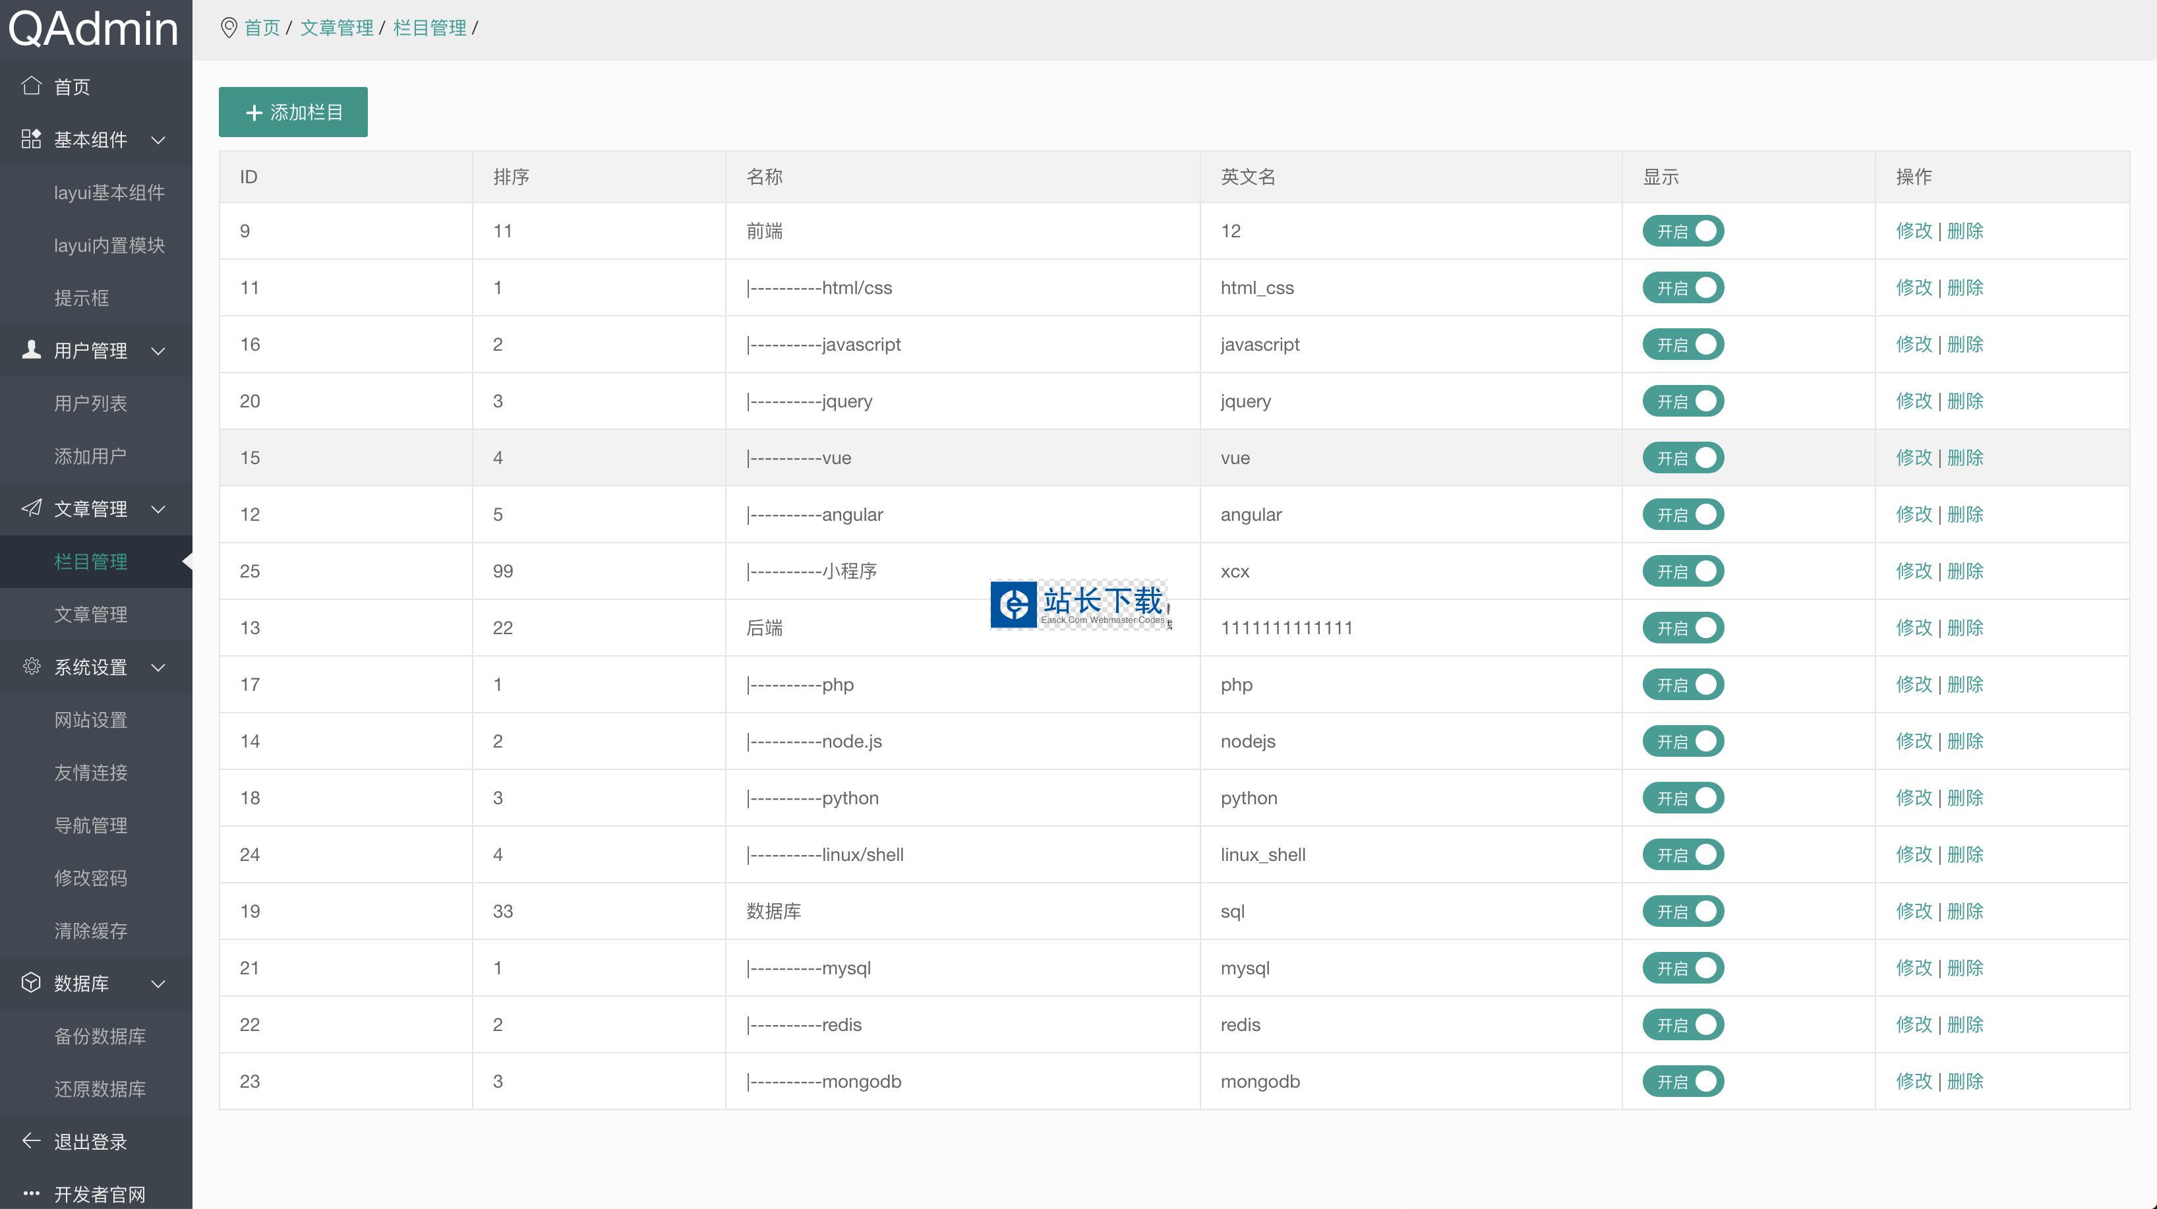Viewport: 2157px width, 1209px height.
Task: Click the 文章管理 breadcrumb link
Action: coord(337,28)
